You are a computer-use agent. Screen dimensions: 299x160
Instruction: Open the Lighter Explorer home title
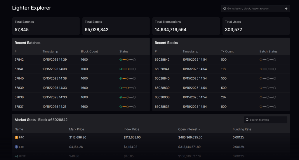tap(32, 8)
